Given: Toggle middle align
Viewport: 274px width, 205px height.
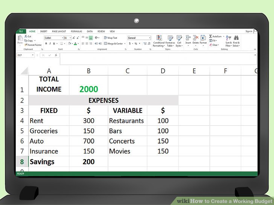Looking at the screenshot, I should point(87,38).
